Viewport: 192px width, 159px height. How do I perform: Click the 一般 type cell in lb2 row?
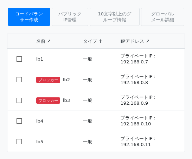(x=88, y=79)
